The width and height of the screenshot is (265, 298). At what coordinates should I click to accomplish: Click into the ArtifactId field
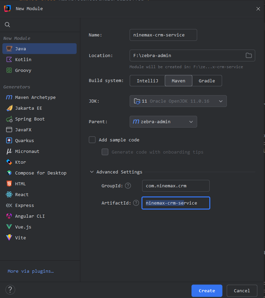(x=176, y=203)
